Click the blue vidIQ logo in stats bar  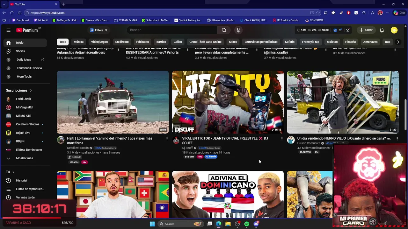click(335, 30)
